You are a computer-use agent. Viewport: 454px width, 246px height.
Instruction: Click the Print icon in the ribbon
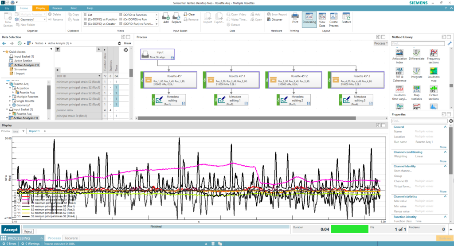tap(295, 17)
